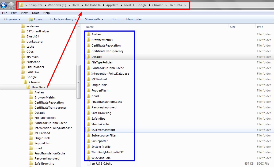
Task: Click Local in address breadcrumb
Action: (127, 5)
